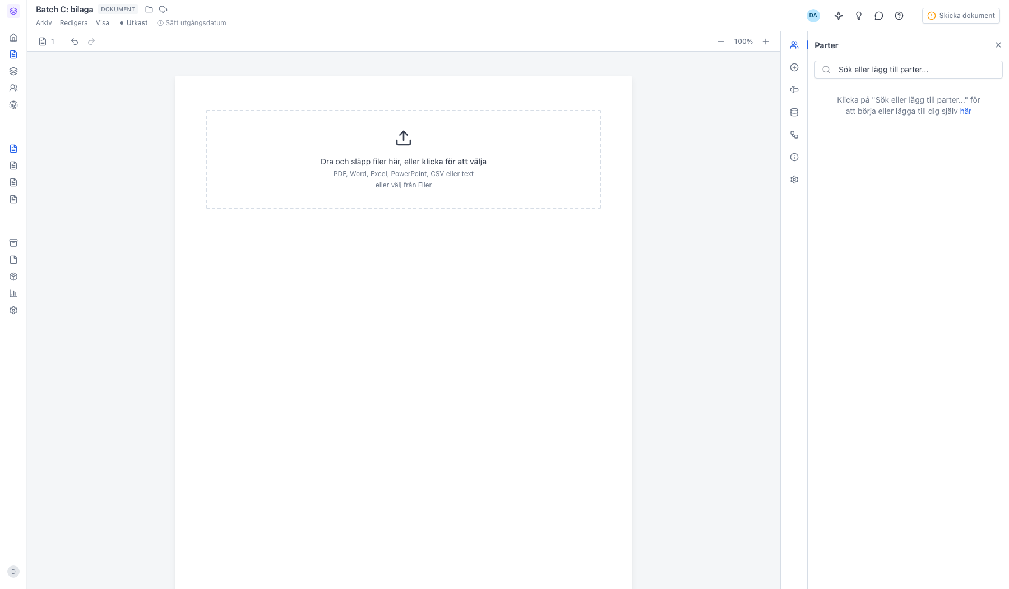
Task: Click the 100% zoom level value
Action: [x=743, y=42]
